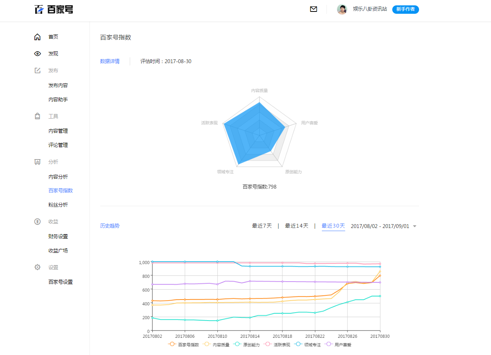This screenshot has height=355, width=491.
Task: Click the teal 原创能力 point at 20170802
Action: pos(152,318)
